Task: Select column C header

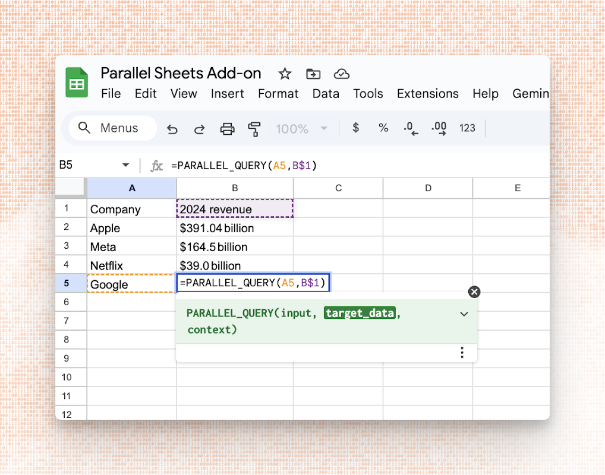Action: [338, 188]
